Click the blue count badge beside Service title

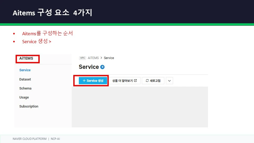102,67
